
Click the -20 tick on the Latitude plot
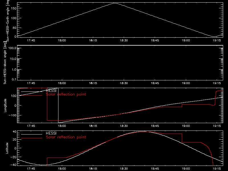click(x=13, y=157)
